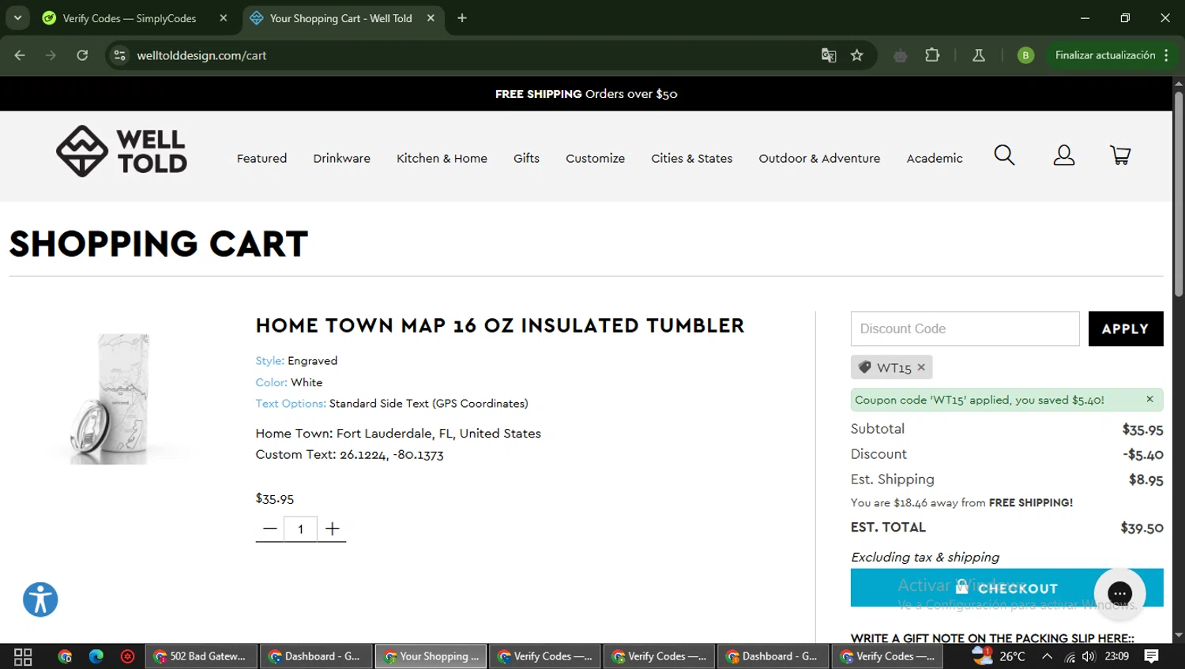Open the Cities & States menu
This screenshot has width=1185, height=669.
(691, 158)
